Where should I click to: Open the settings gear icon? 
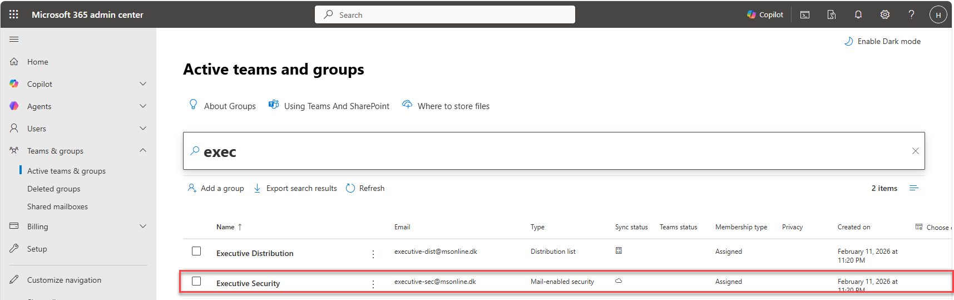click(885, 14)
